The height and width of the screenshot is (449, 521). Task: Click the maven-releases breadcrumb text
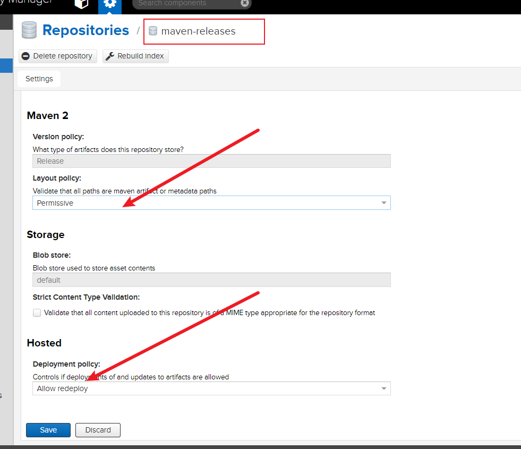pyautogui.click(x=198, y=31)
